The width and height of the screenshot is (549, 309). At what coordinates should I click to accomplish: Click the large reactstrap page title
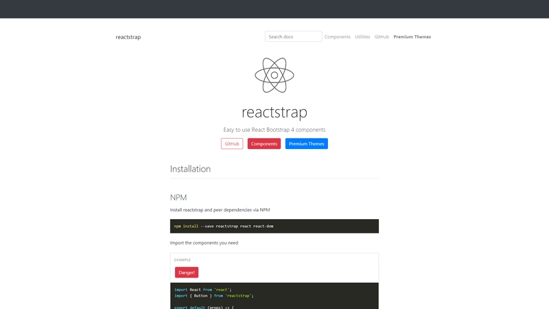tap(274, 112)
